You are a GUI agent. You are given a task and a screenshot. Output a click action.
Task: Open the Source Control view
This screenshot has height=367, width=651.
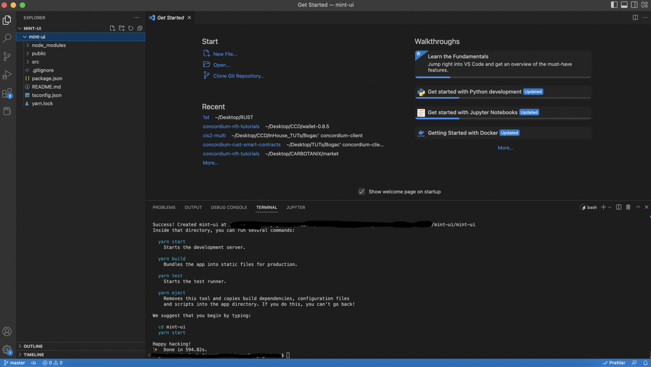click(x=7, y=56)
